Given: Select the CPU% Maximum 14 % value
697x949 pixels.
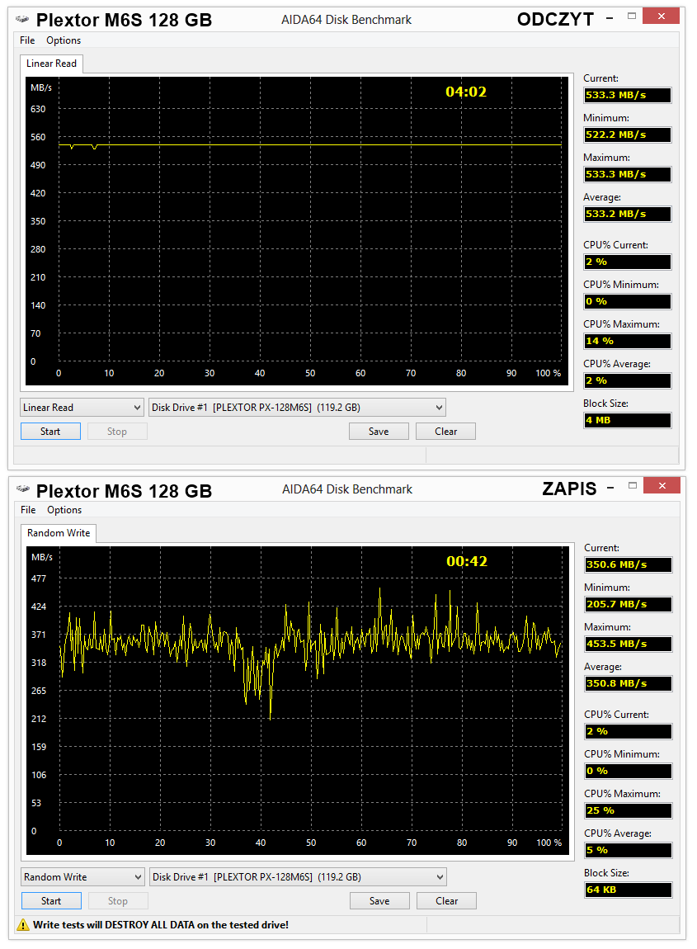Looking at the screenshot, I should 628,342.
